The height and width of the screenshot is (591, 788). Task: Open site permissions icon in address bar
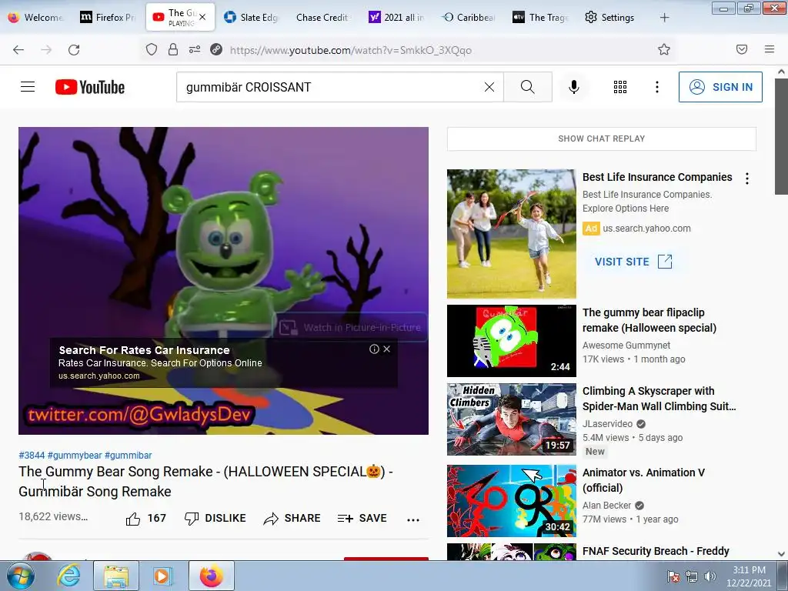(195, 49)
